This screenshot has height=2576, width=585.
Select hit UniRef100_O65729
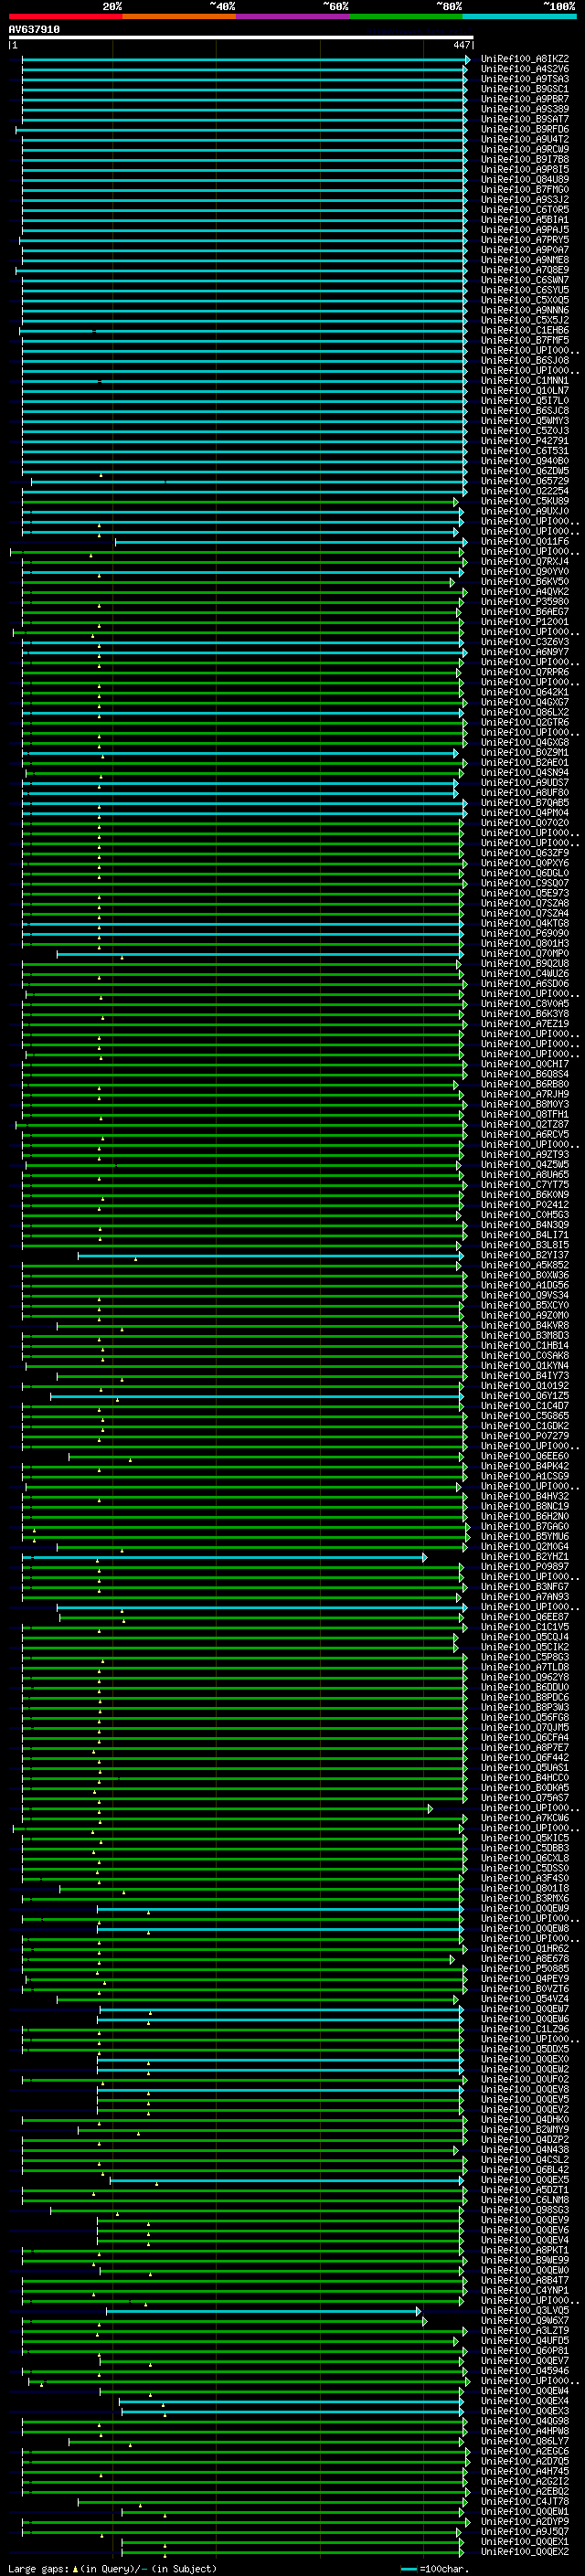coord(525,481)
